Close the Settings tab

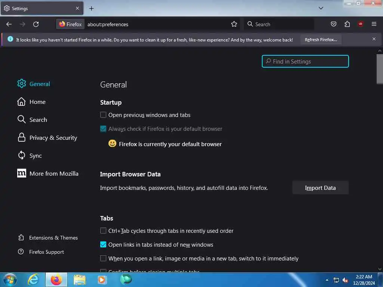click(77, 8)
